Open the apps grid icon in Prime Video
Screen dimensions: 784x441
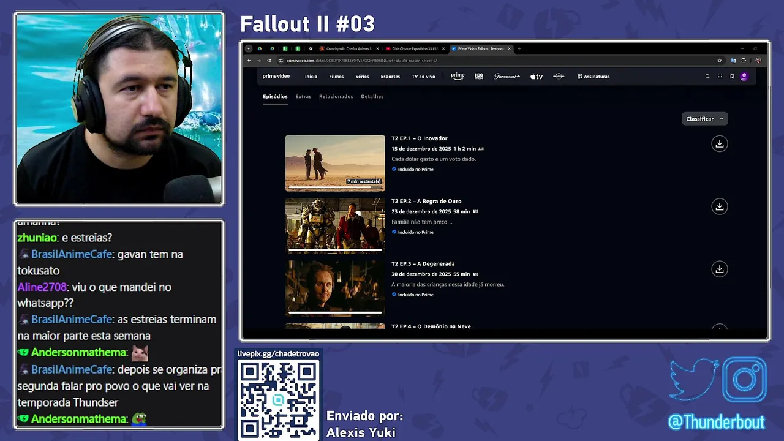coord(720,77)
